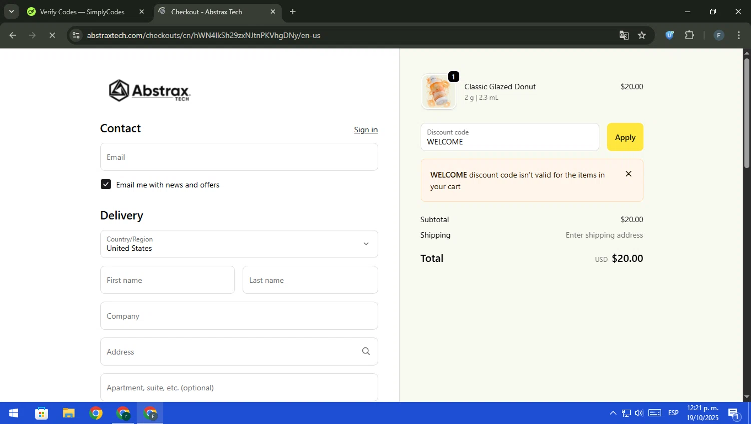Open the network status tray icon
This screenshot has width=751, height=424.
coord(626,413)
